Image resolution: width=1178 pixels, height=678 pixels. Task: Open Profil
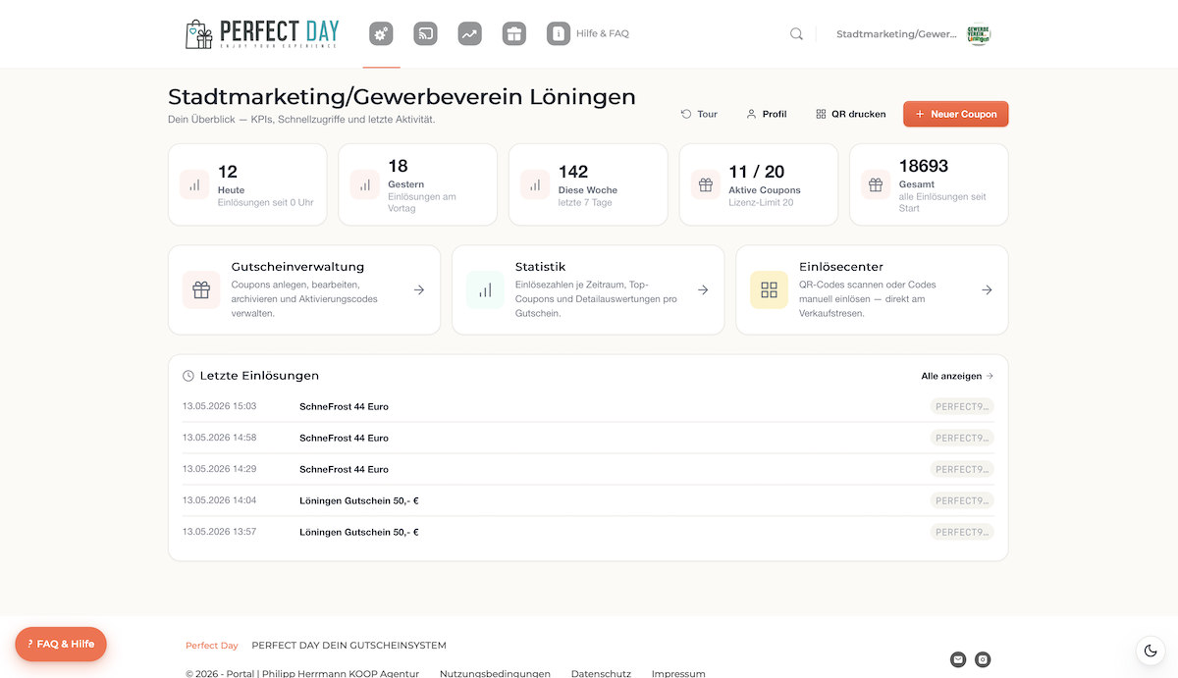point(766,114)
